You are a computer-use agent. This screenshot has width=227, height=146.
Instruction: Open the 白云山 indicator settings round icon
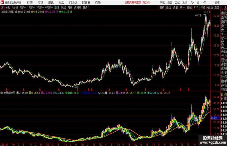pos(16,12)
